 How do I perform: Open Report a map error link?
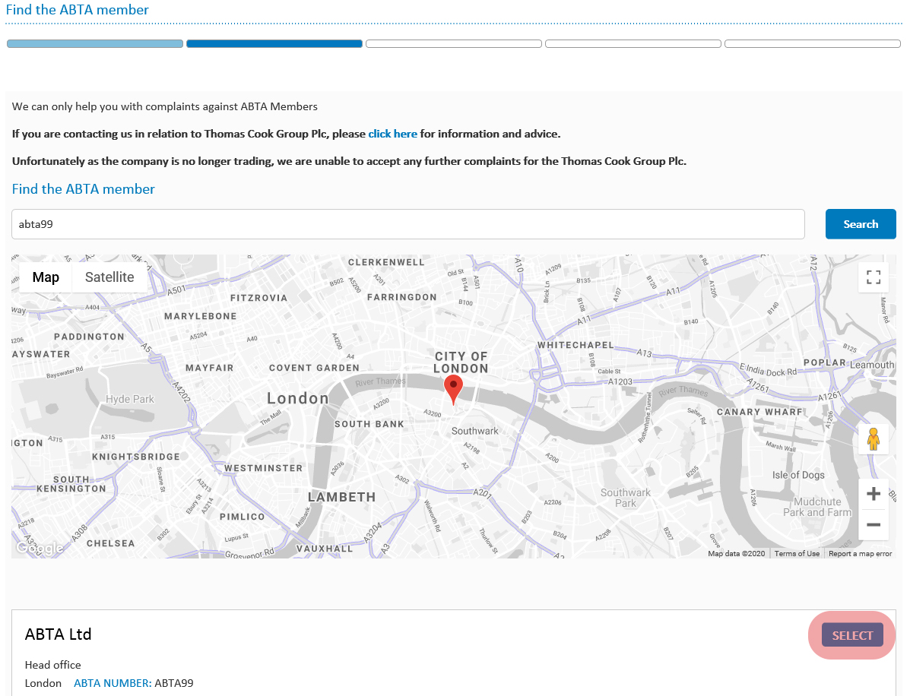coord(860,554)
